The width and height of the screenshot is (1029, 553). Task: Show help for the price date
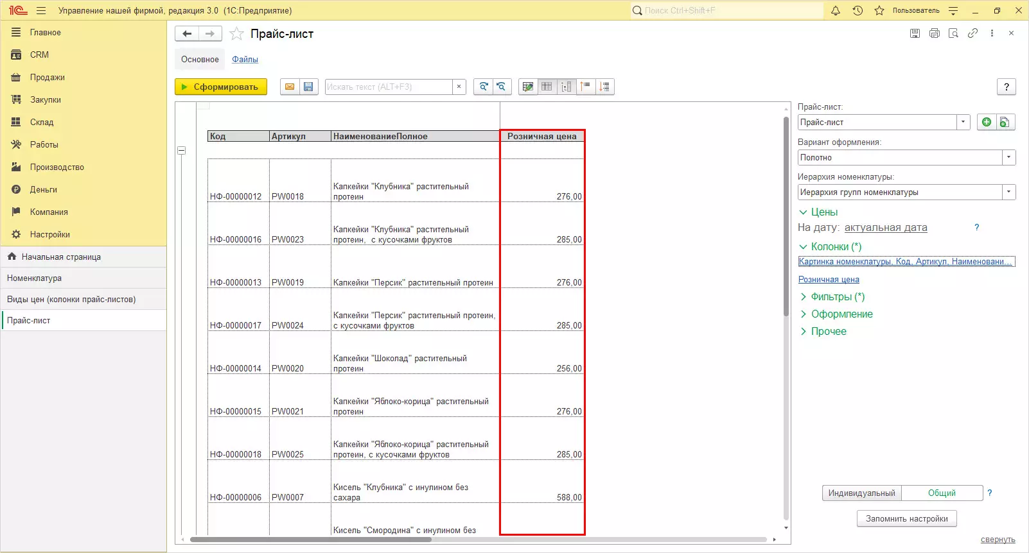click(x=977, y=227)
